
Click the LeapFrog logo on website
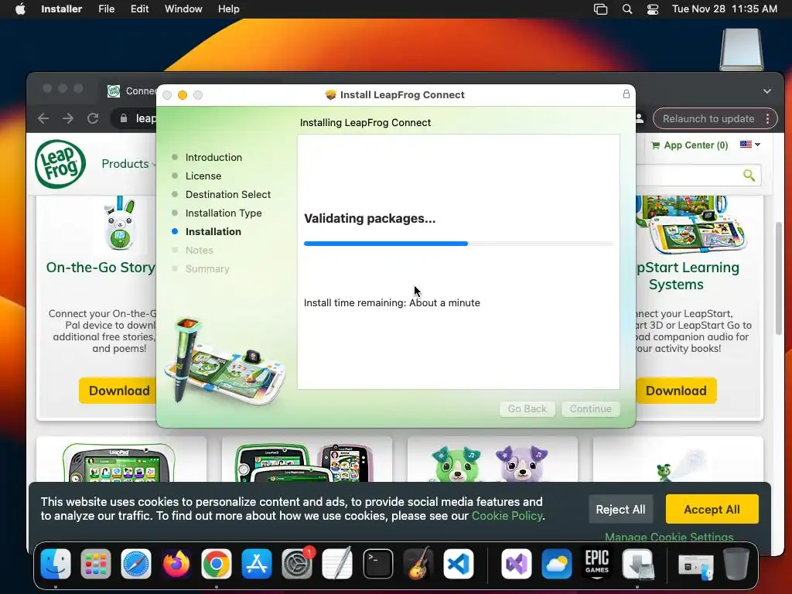pyautogui.click(x=60, y=164)
